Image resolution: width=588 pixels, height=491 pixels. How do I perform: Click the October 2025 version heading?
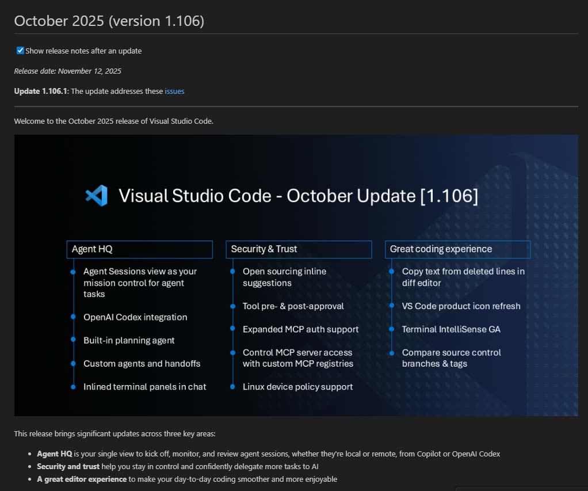pos(109,20)
